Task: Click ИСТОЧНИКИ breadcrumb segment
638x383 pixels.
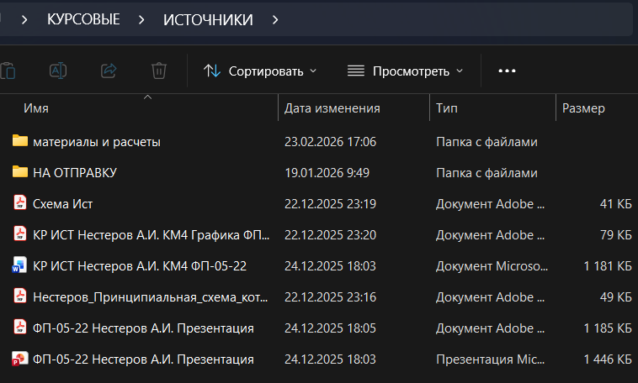Action: click(208, 19)
